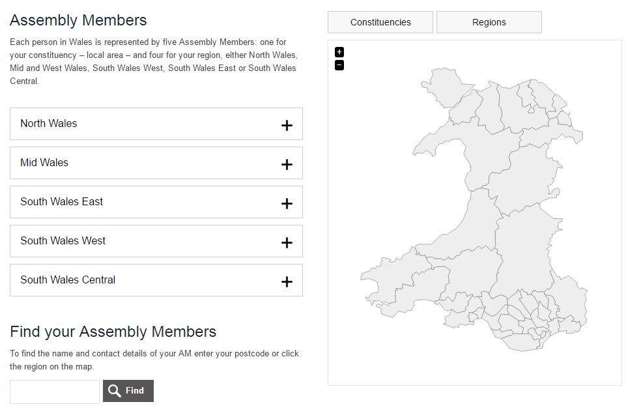Image resolution: width=628 pixels, height=417 pixels.
Task: Click the Find button label
Action: [135, 390]
